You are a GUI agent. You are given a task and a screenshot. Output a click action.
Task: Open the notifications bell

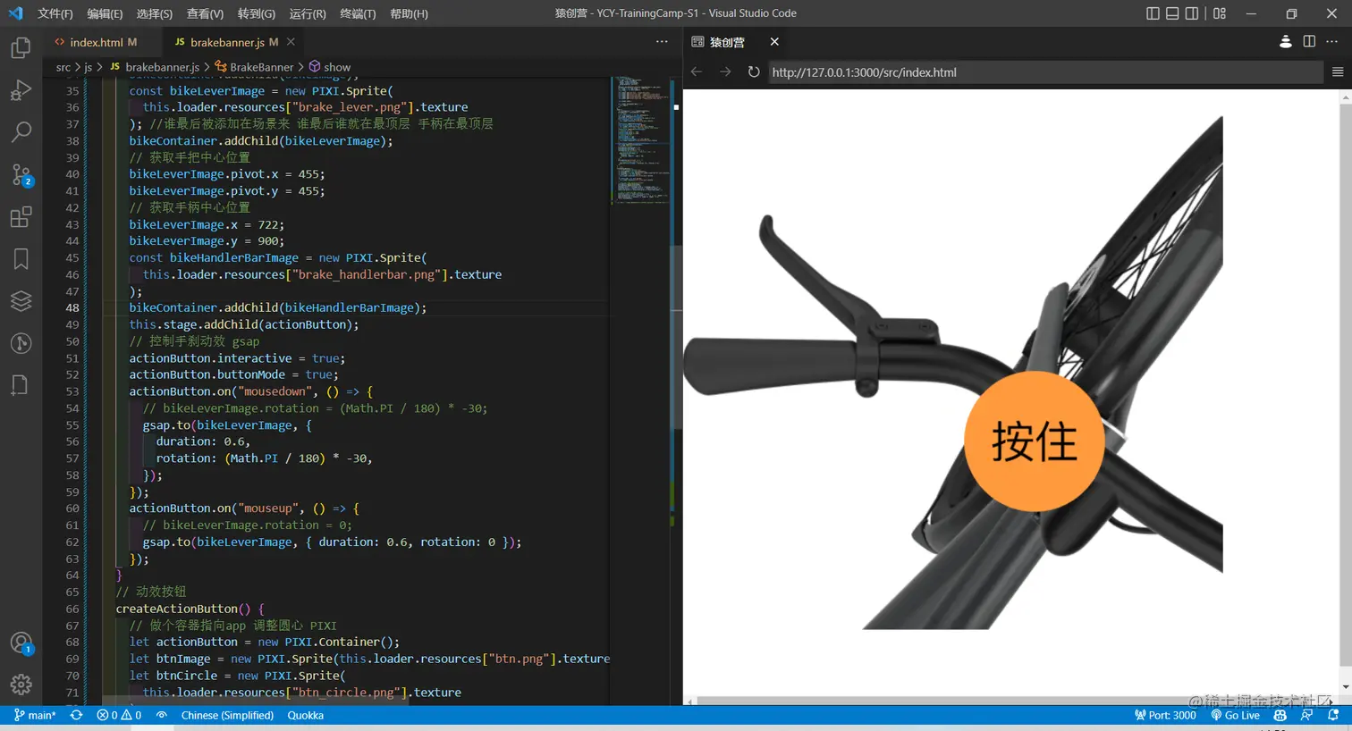coord(1333,715)
